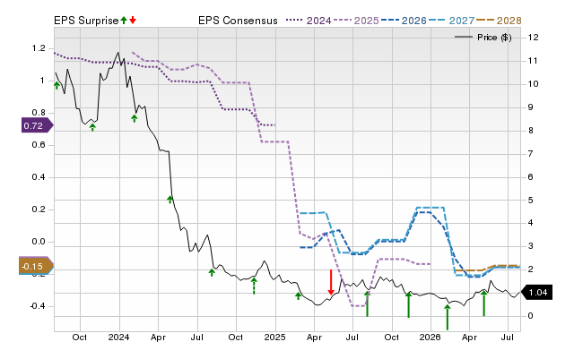This screenshot has width=574, height=342.
Task: Click the dashed green surprise arrow before 2025
Action: pos(254,286)
